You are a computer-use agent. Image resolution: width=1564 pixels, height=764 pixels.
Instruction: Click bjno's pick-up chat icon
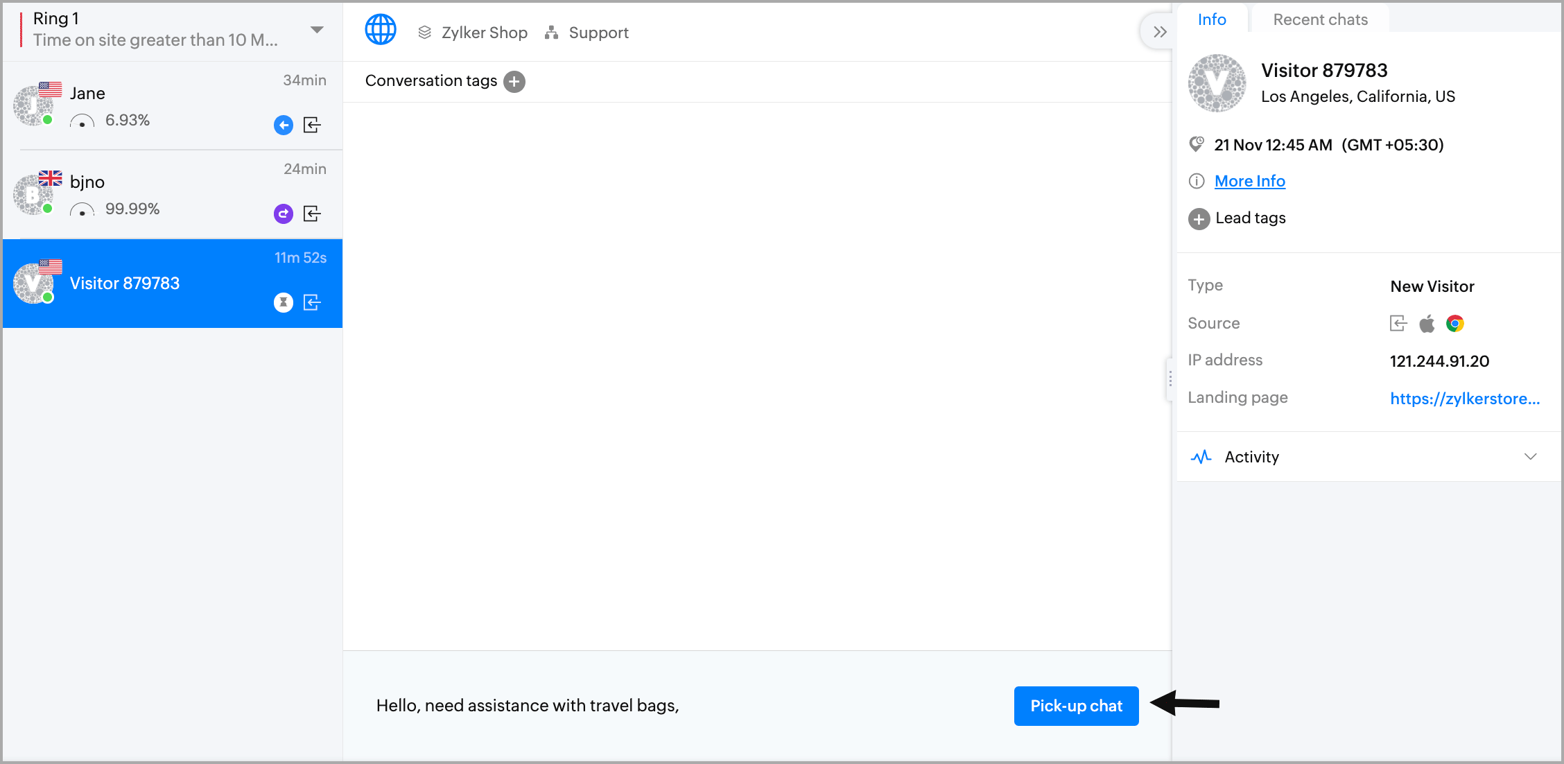click(312, 214)
